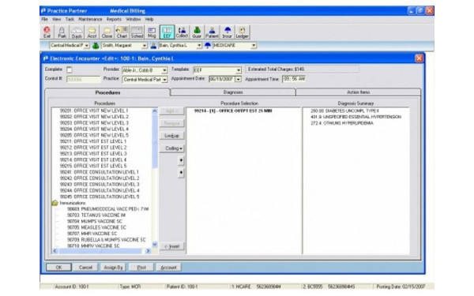Image resolution: width=474 pixels, height=296 pixels.
Task: Open the Acct toolbar icon
Action: (x=92, y=32)
